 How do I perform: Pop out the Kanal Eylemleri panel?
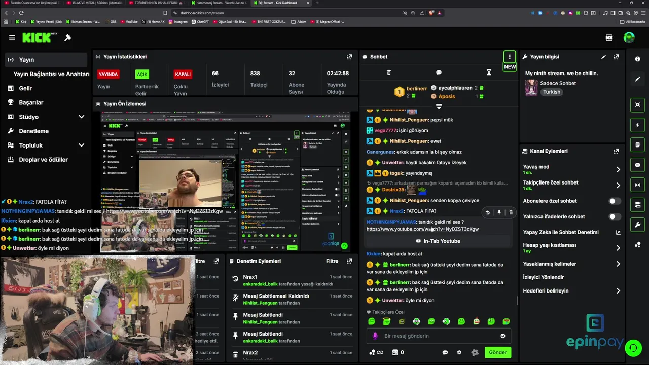616,151
